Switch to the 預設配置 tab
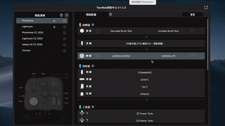 tap(91, 15)
